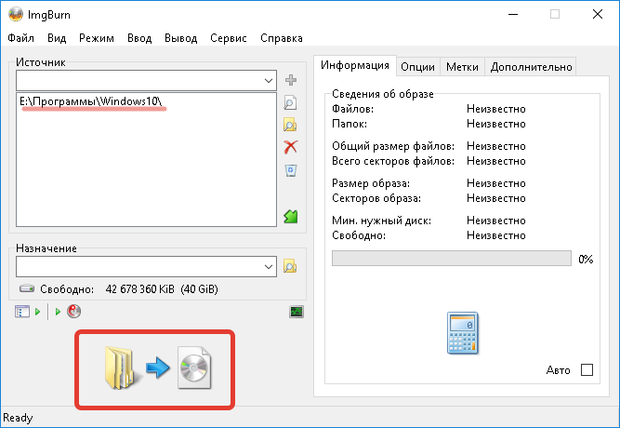Viewport: 620px width, 428px height.
Task: Minimize the ImgBurn window
Action: coord(513,14)
